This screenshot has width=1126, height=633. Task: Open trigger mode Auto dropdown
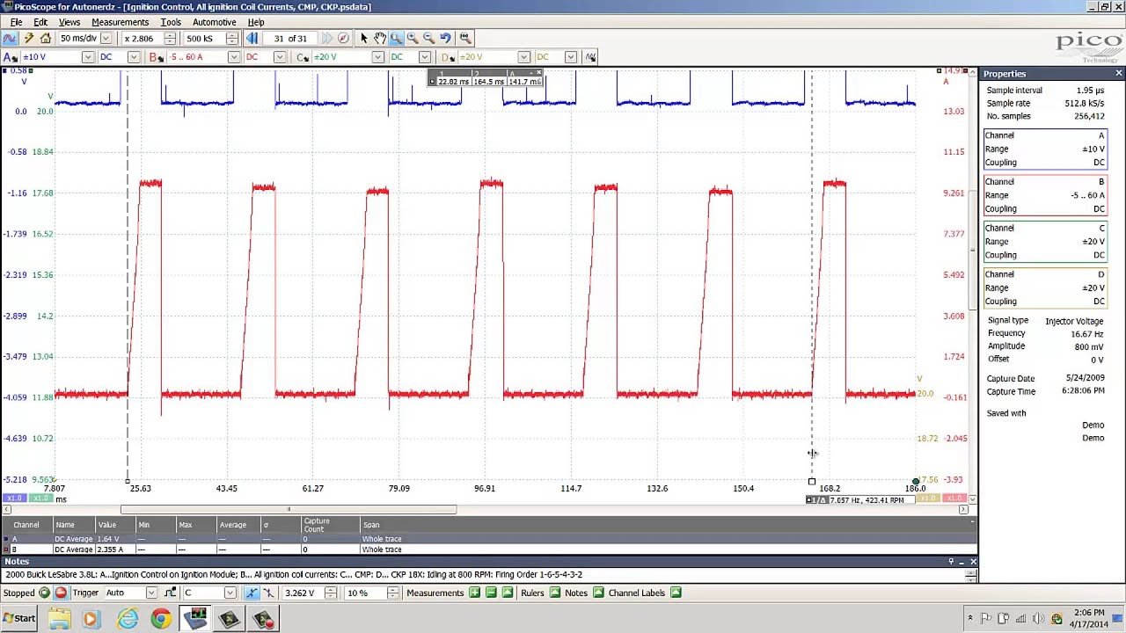click(150, 593)
